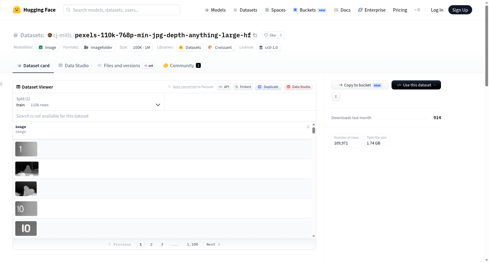
Task: Click the Embed button
Action: click(243, 87)
